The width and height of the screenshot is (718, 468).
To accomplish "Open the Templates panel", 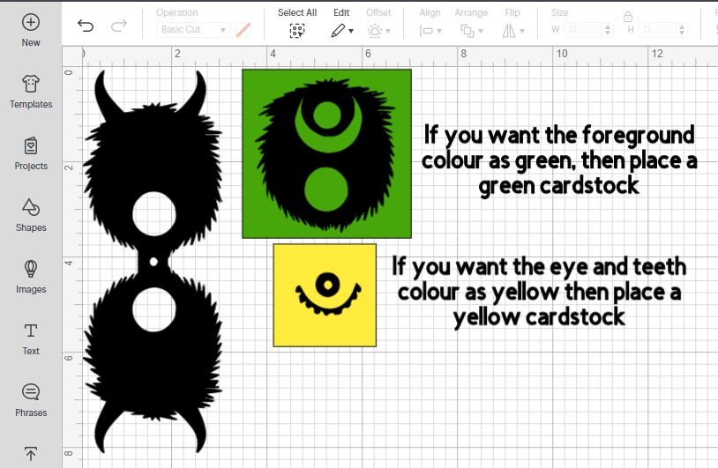I will tap(31, 92).
